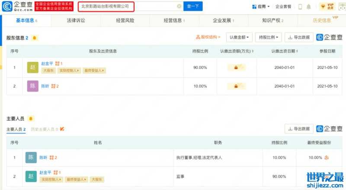
Task: Clear the search box with the X icon
Action: (179, 6)
